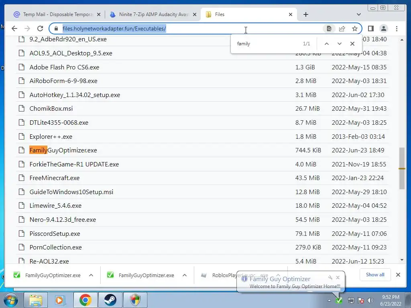Close the find-in-page bar
Viewport: 411px width, 308px height.
pyautogui.click(x=352, y=44)
